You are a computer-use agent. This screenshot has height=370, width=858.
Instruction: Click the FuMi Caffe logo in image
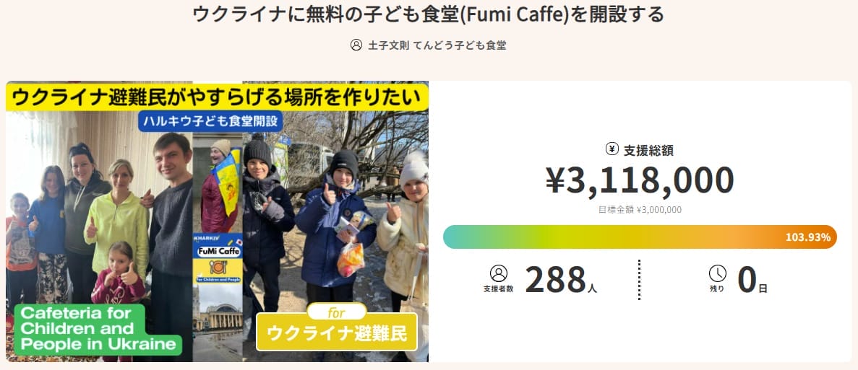click(x=217, y=251)
